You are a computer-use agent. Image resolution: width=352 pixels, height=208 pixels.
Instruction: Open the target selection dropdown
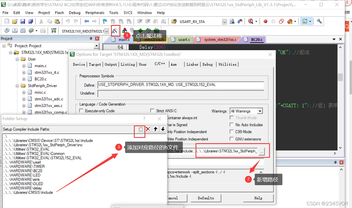[x=107, y=31]
